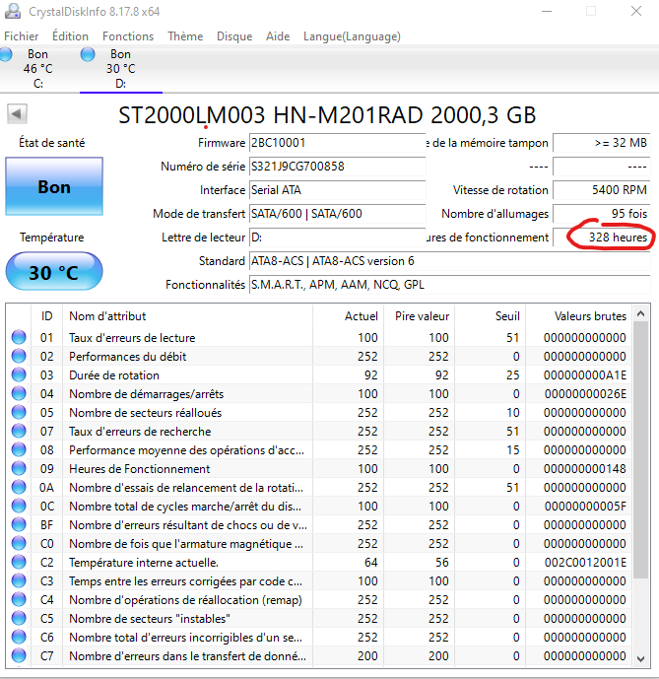Select the C: disk tab
The height and width of the screenshot is (679, 659).
[38, 68]
